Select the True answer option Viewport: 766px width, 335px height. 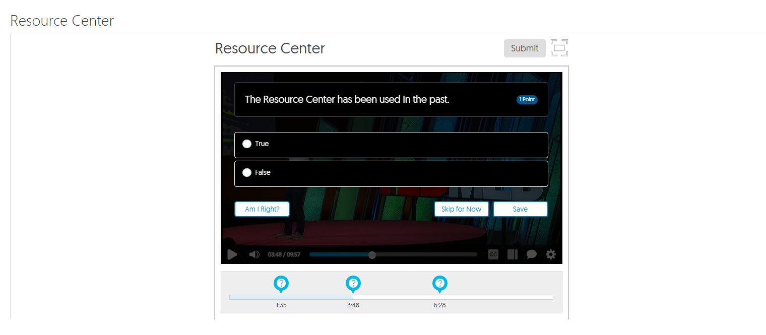(391, 145)
